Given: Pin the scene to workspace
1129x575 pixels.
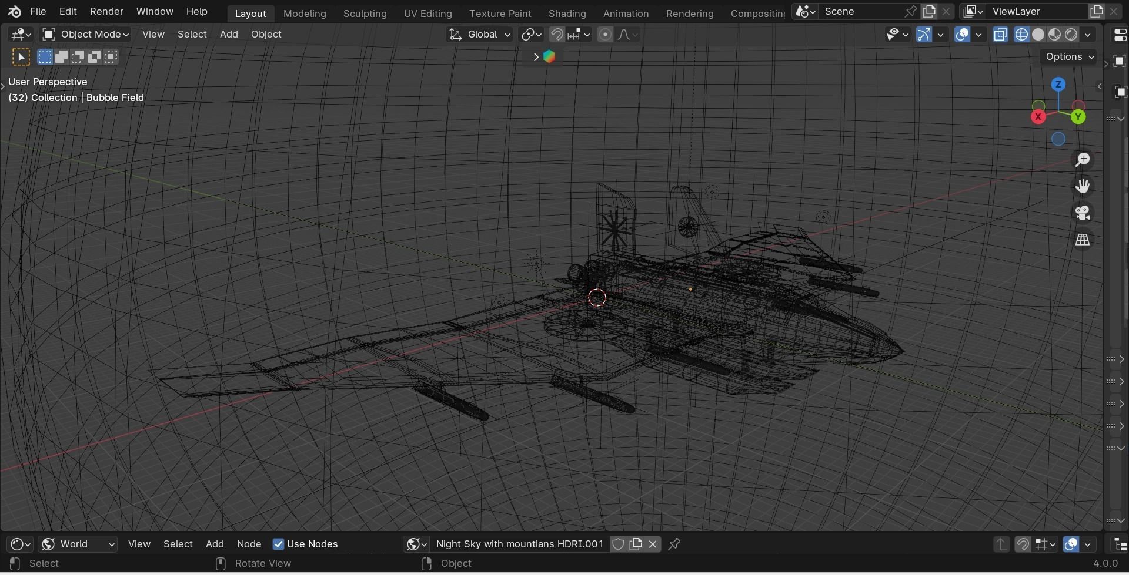Looking at the screenshot, I should pos(910,11).
